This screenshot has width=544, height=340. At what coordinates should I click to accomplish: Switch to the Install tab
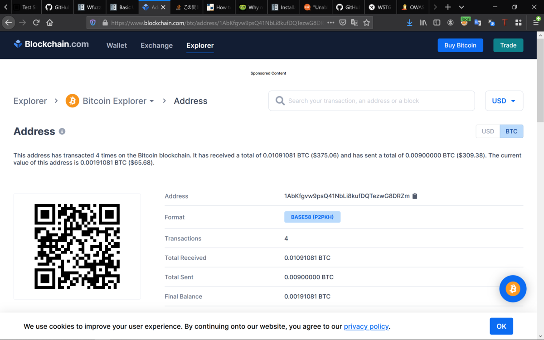[x=283, y=7]
